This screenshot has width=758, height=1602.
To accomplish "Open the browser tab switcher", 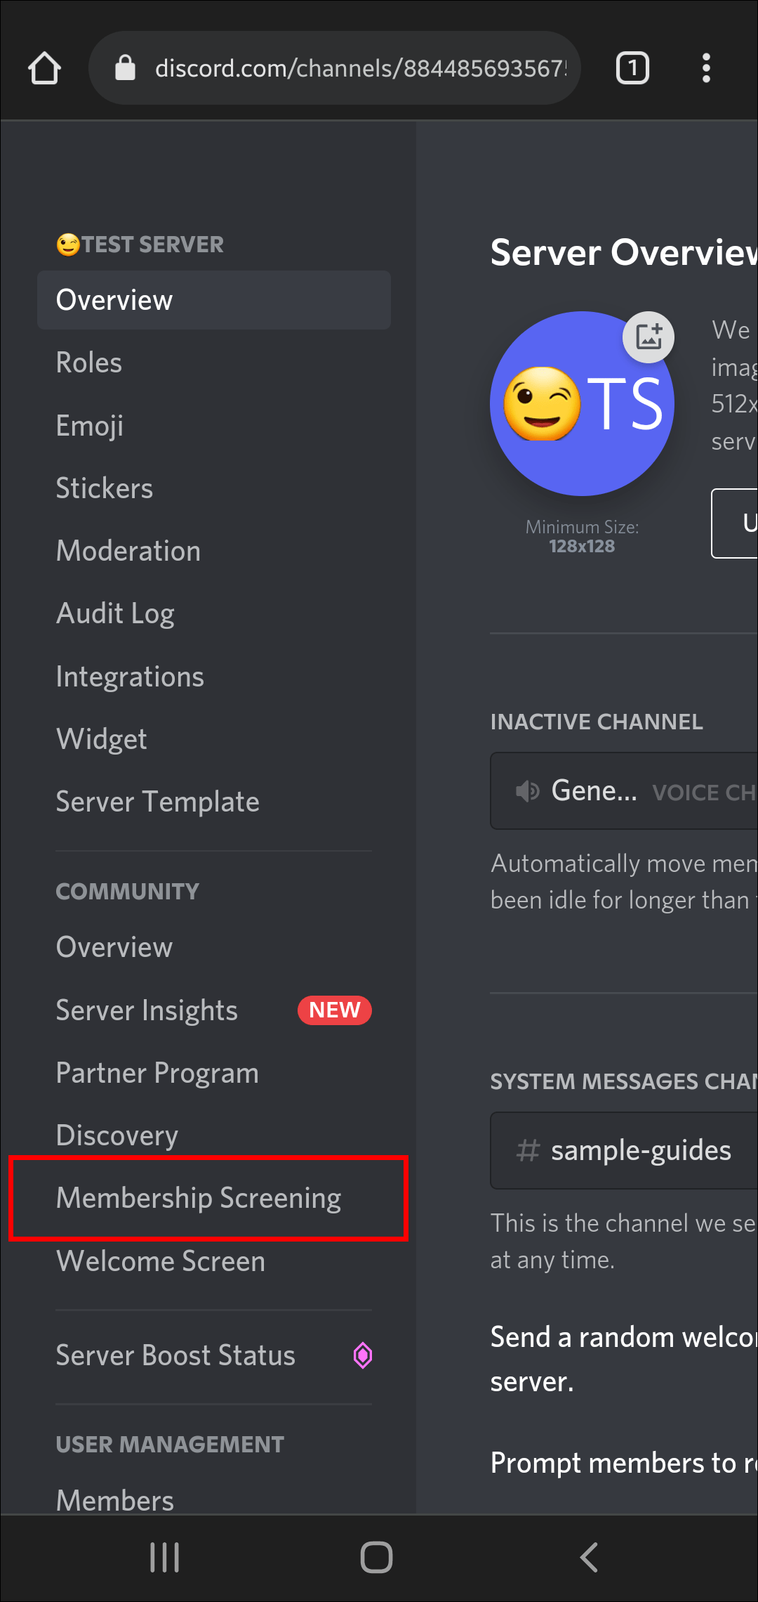I will click(632, 67).
